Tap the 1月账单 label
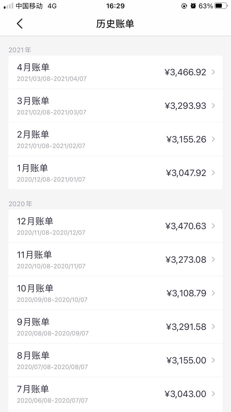 (32, 168)
